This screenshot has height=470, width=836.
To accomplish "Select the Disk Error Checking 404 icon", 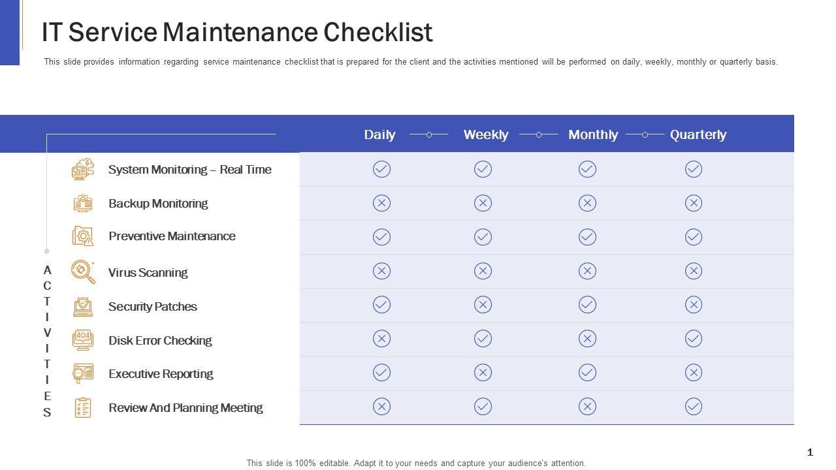I will point(83,340).
